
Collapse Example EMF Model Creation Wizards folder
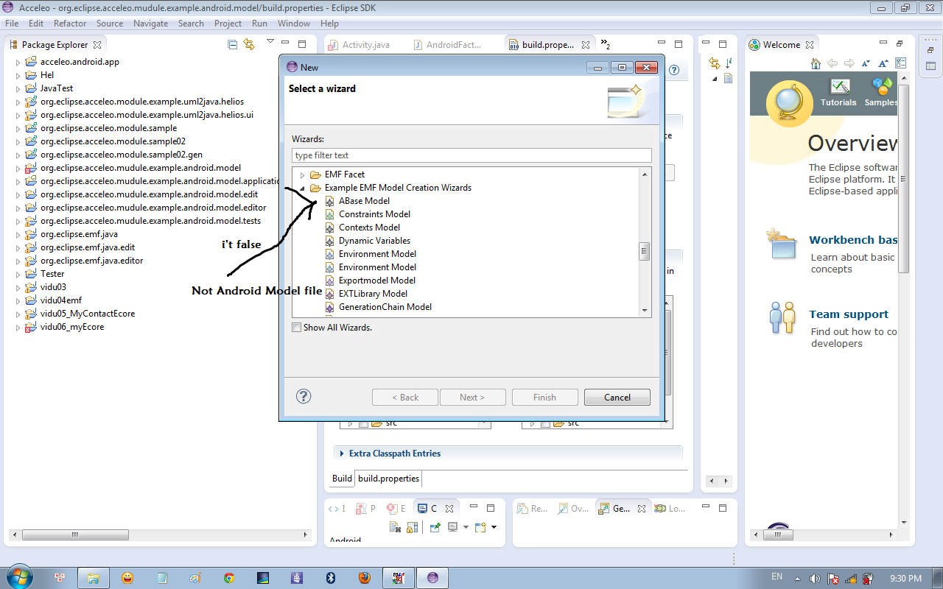coord(302,188)
